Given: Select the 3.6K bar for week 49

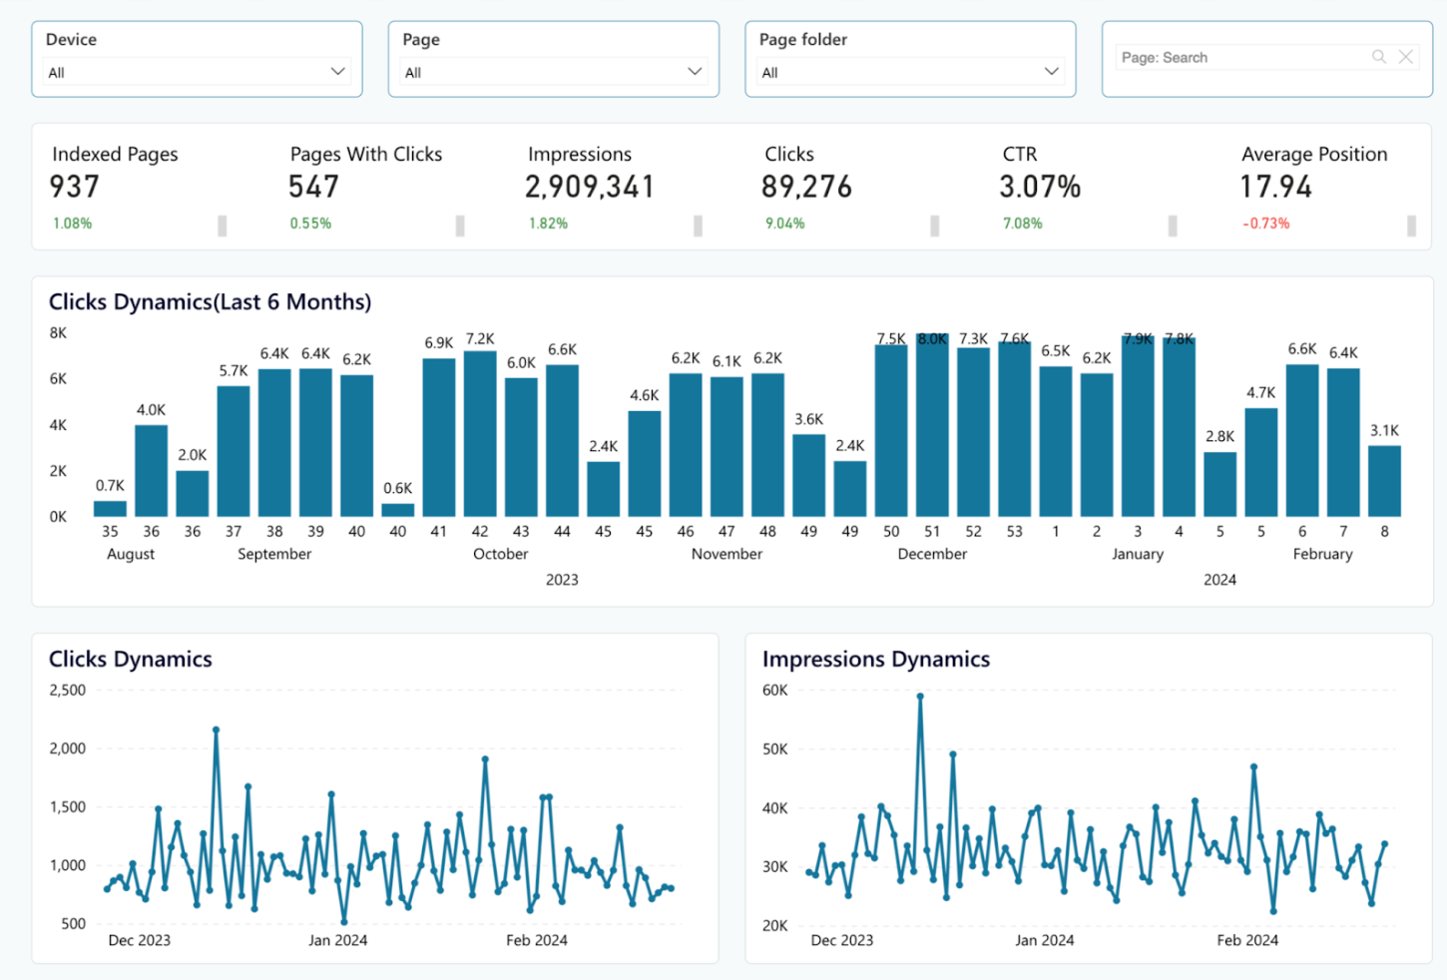Looking at the screenshot, I should click(x=809, y=475).
